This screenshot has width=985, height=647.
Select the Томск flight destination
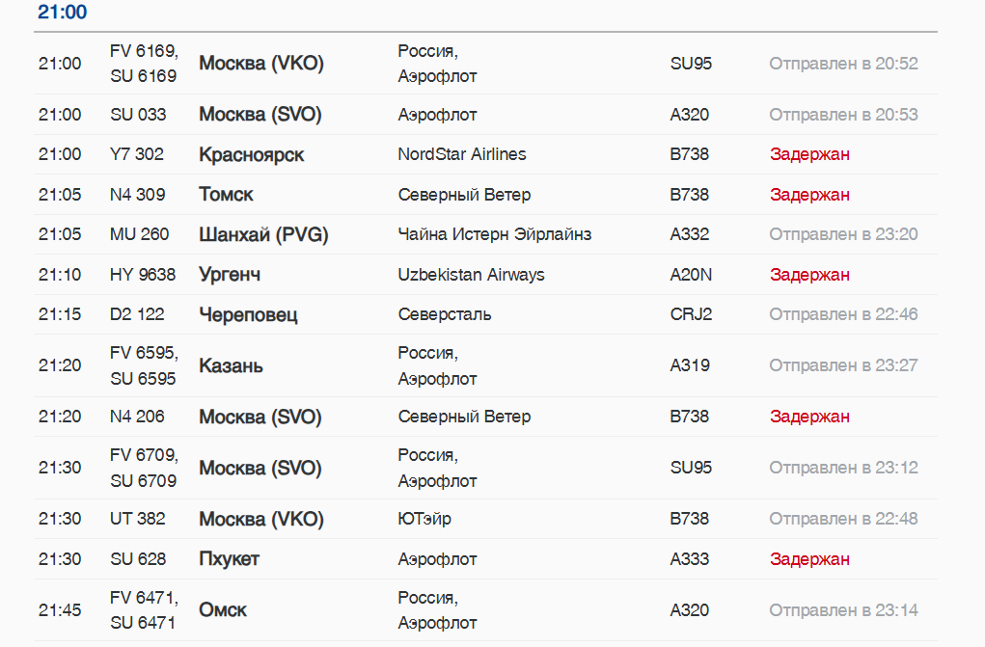click(x=226, y=195)
